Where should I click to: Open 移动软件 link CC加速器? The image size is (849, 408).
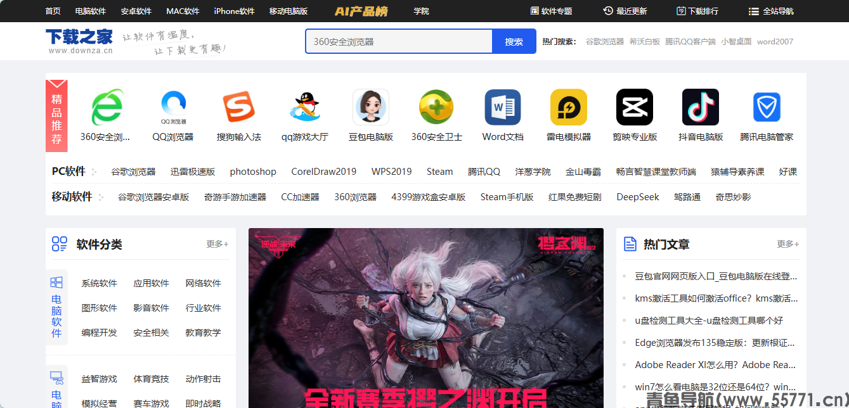[301, 197]
